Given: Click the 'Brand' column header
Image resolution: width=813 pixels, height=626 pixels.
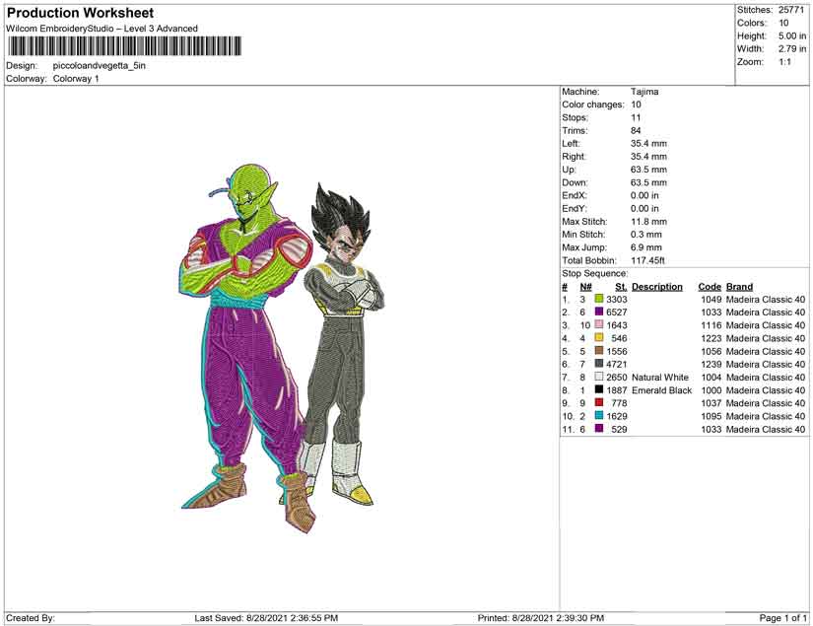Looking at the screenshot, I should pos(739,287).
